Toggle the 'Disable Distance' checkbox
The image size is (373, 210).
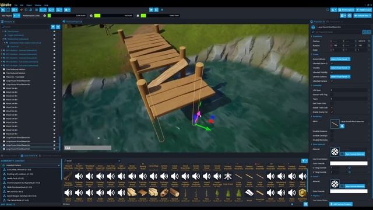[332, 131]
